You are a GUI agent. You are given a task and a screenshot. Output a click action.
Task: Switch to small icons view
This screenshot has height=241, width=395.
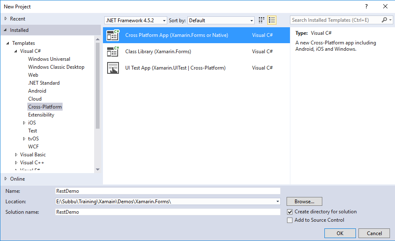(x=261, y=20)
